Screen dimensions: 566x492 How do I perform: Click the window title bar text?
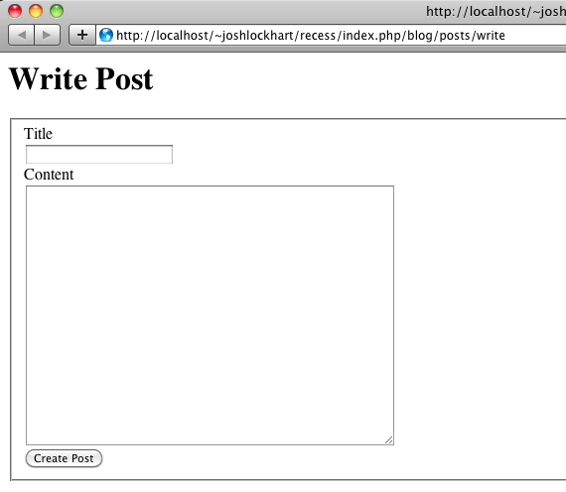point(495,12)
